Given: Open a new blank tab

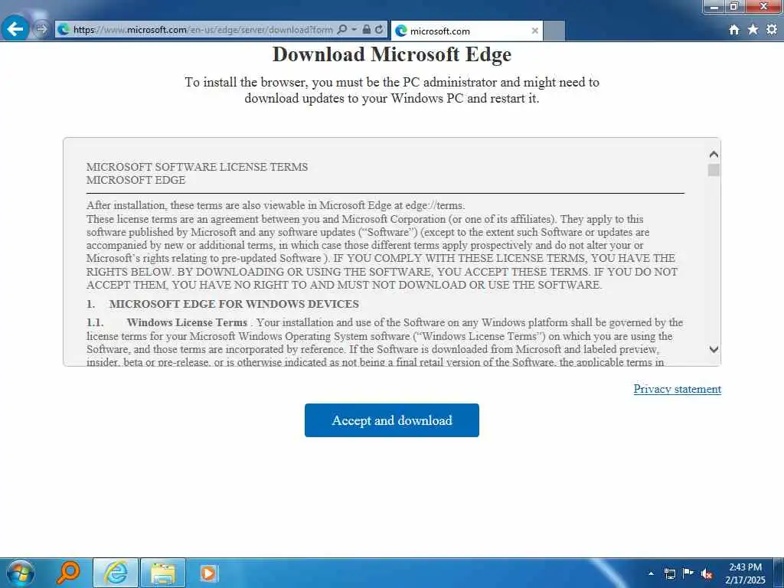Looking at the screenshot, I should pos(554,31).
